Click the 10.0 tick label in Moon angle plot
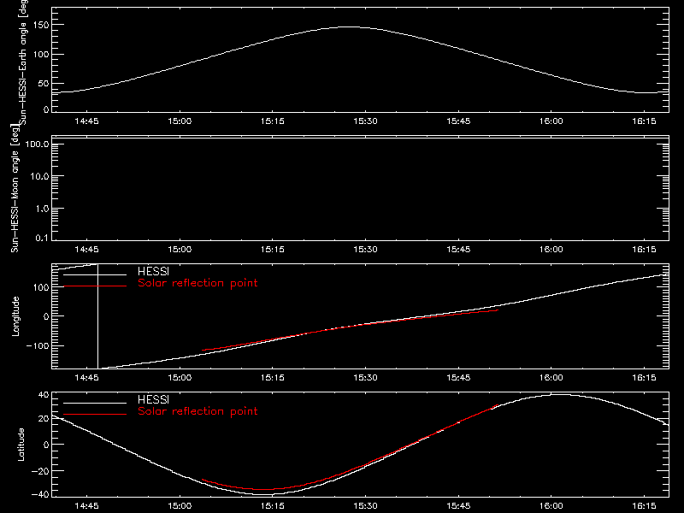684x513 pixels. pyautogui.click(x=39, y=176)
